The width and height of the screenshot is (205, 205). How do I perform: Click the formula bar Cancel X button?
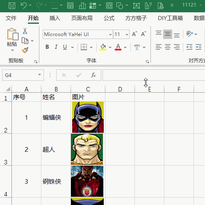[x=64, y=75]
